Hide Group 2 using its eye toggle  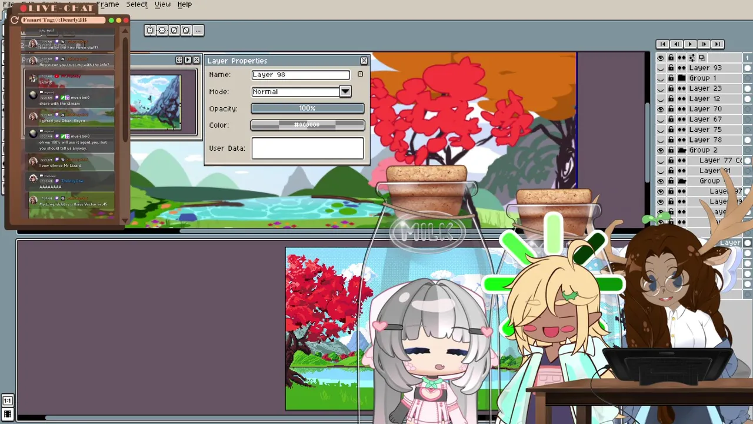click(x=661, y=150)
